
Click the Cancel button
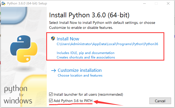tap(160, 101)
